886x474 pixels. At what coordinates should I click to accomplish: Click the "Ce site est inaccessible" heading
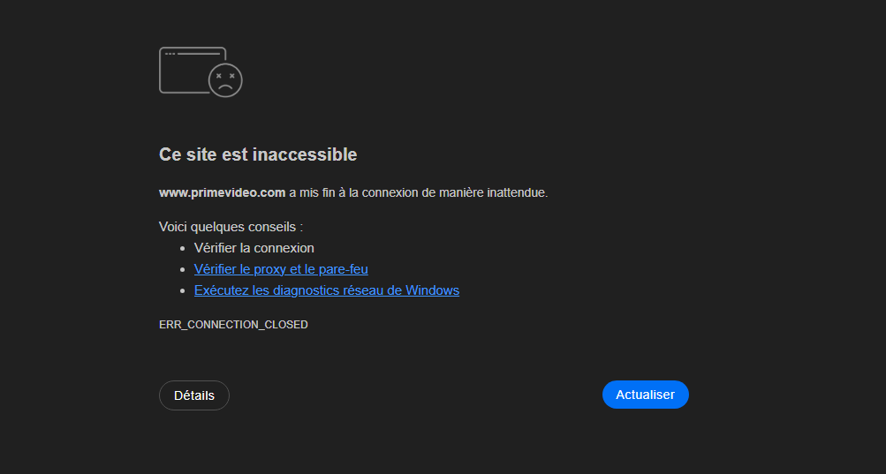[258, 154]
